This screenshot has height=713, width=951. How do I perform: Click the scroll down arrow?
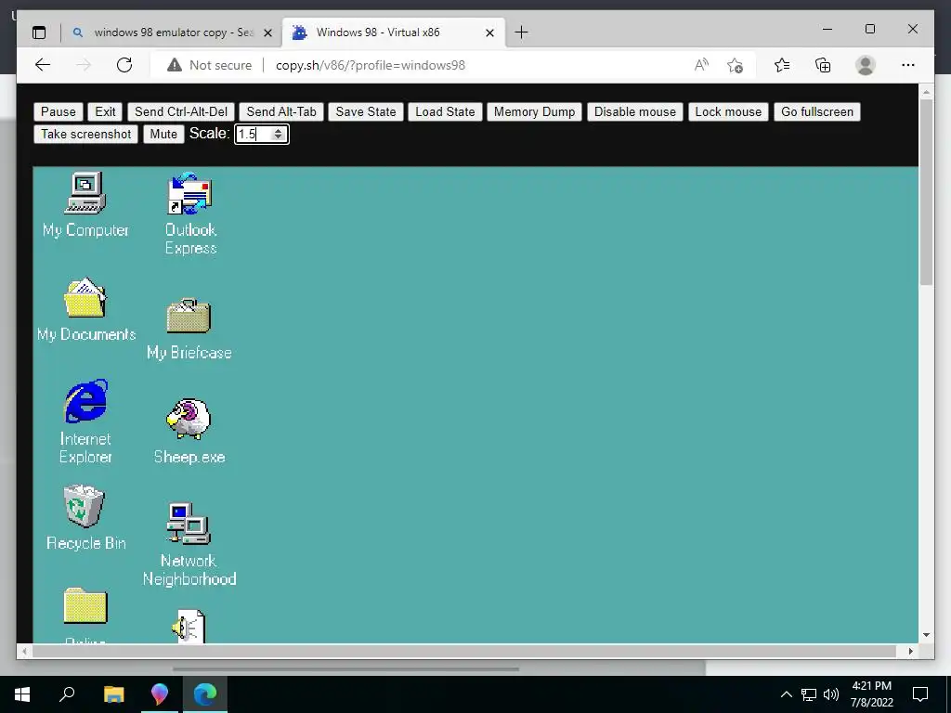tap(926, 635)
